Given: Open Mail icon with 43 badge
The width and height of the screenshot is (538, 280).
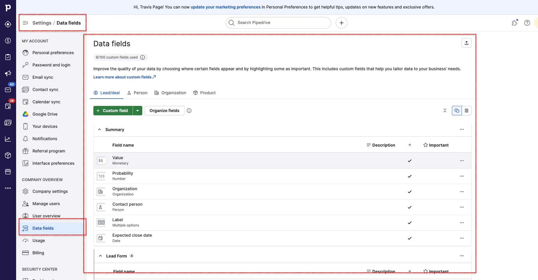Looking at the screenshot, I should coord(8,90).
